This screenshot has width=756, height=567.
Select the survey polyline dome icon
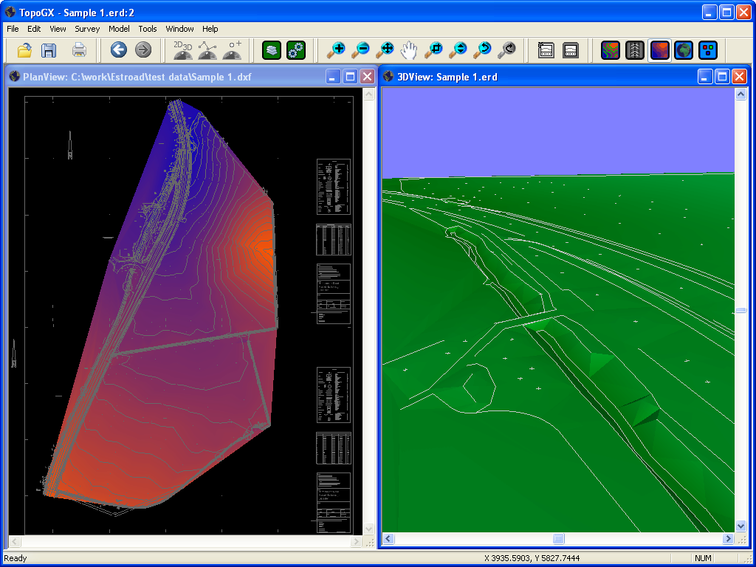[207, 49]
